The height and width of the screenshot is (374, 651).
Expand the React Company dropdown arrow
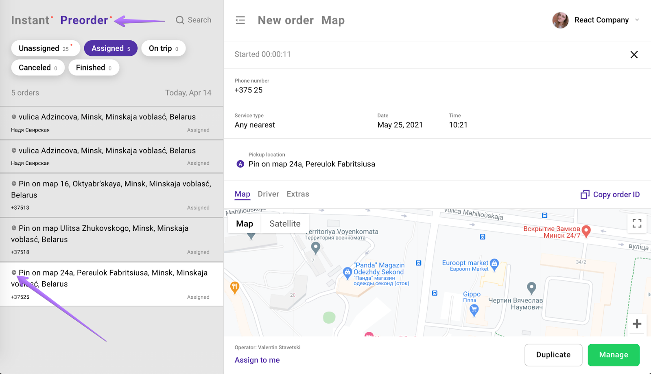tap(637, 20)
